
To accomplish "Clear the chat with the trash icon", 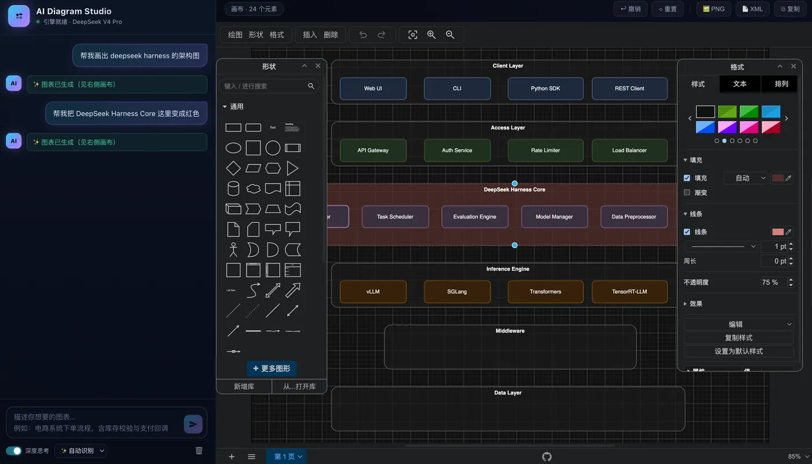I will [199, 450].
